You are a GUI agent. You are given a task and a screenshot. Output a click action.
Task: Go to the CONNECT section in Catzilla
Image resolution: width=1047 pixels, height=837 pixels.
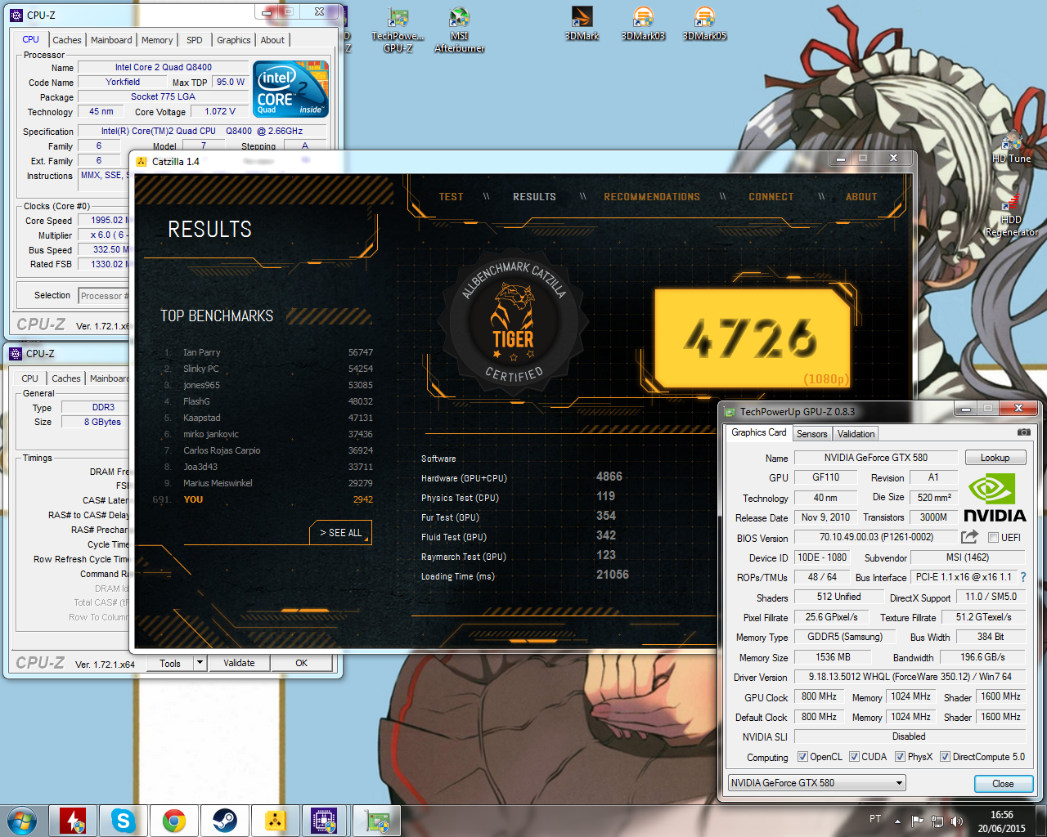click(771, 197)
